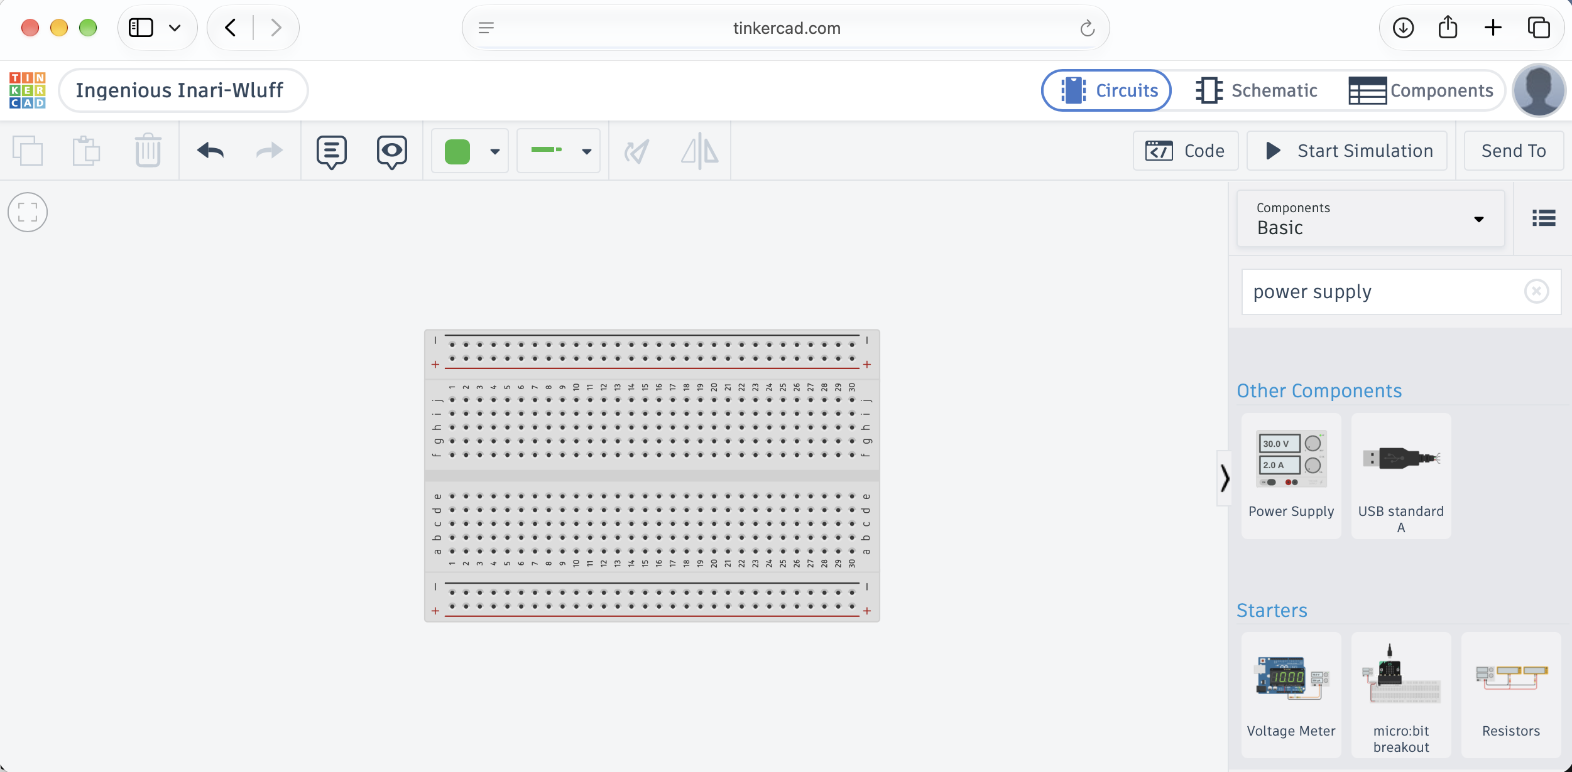This screenshot has height=772, width=1572.
Task: Open the Notes tool icon
Action: (332, 152)
